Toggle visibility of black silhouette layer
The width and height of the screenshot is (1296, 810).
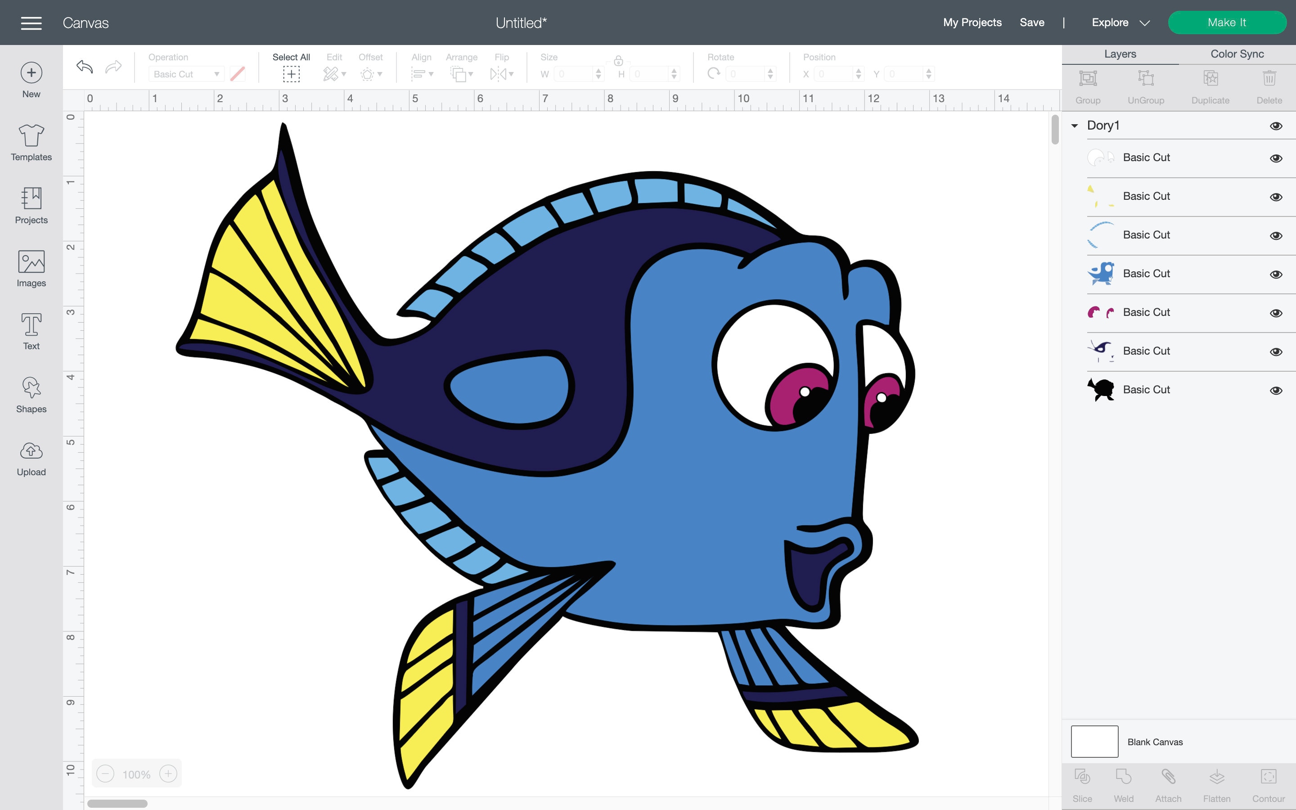click(x=1276, y=391)
